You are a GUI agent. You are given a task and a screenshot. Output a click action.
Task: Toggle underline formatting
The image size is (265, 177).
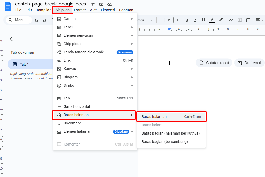click(x=203, y=20)
